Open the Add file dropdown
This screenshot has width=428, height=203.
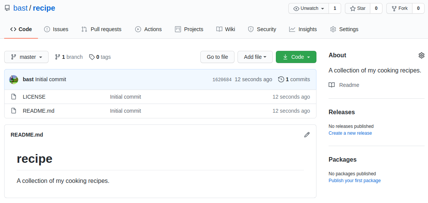tap(255, 57)
